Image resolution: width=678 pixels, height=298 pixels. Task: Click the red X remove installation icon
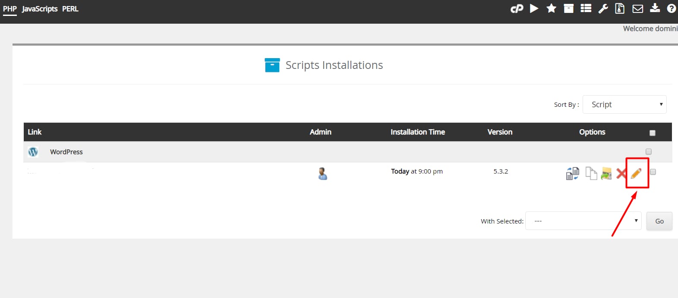coord(621,174)
